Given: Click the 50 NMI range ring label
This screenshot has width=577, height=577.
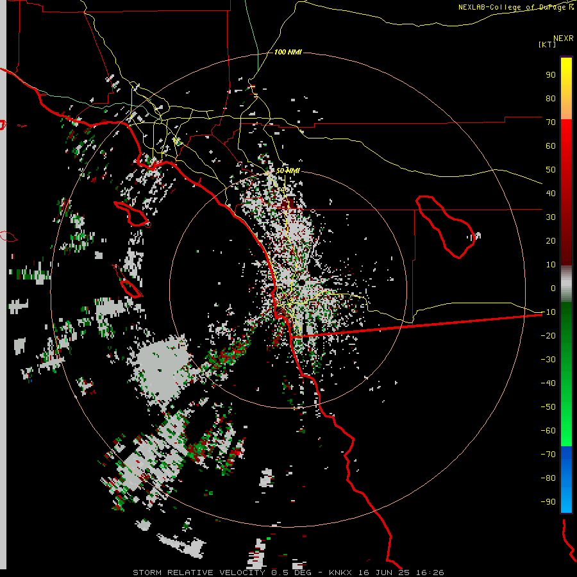Looking at the screenshot, I should point(288,171).
